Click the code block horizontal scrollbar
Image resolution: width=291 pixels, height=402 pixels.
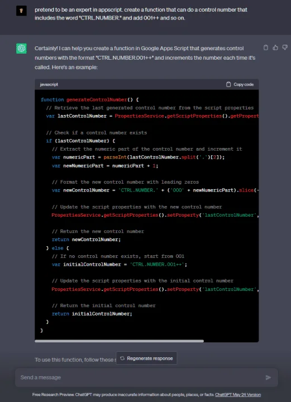click(x=119, y=341)
